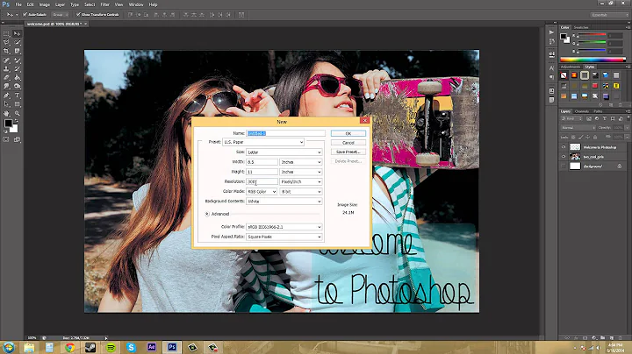Hide the Welcome to Photoshop layer

point(564,147)
